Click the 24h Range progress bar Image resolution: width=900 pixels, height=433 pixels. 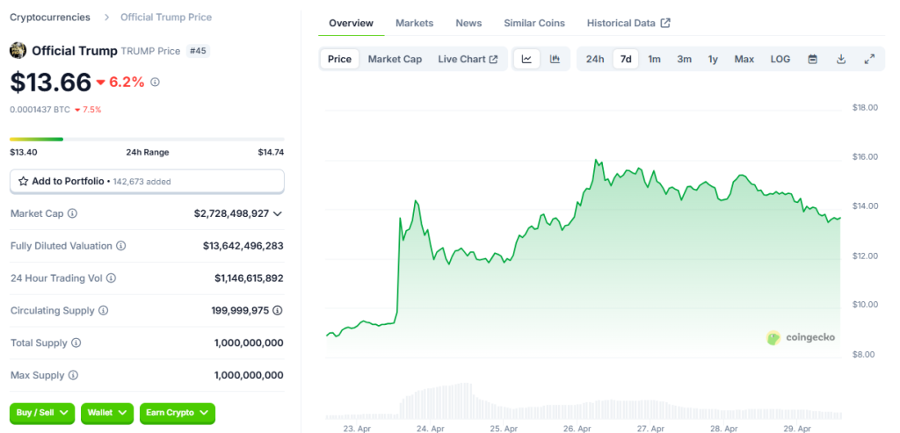pos(147,139)
